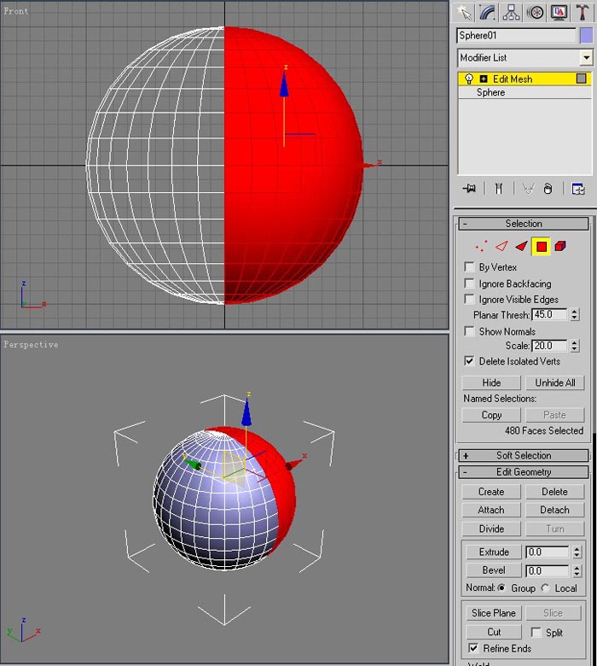Select the Group normal radio button
The image size is (597, 666).
(x=501, y=587)
